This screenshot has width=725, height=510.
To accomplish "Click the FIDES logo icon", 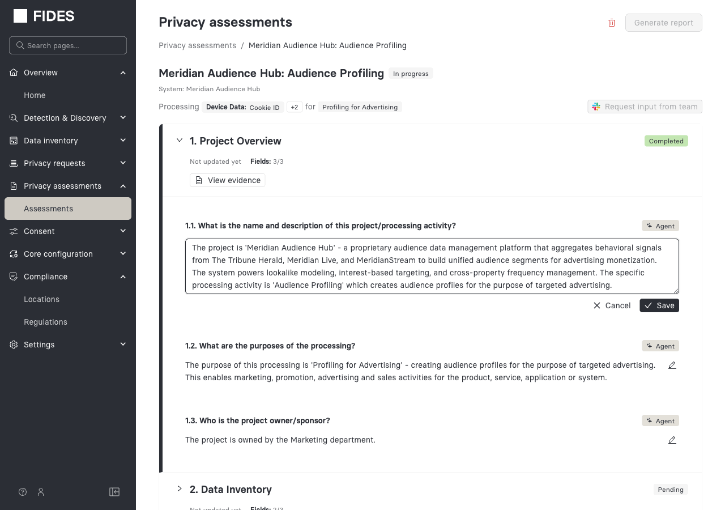I will tap(20, 16).
